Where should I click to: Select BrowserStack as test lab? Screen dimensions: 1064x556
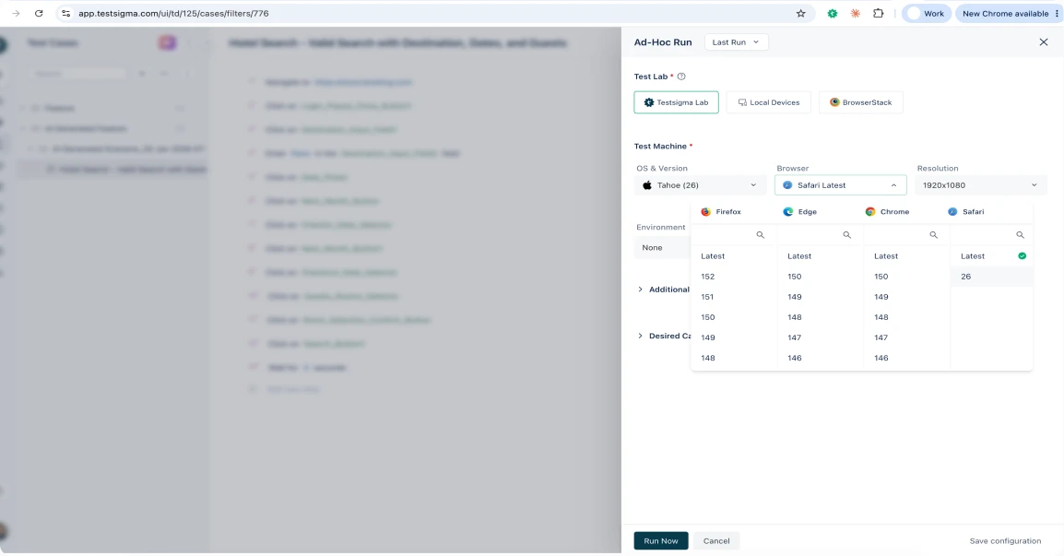860,102
